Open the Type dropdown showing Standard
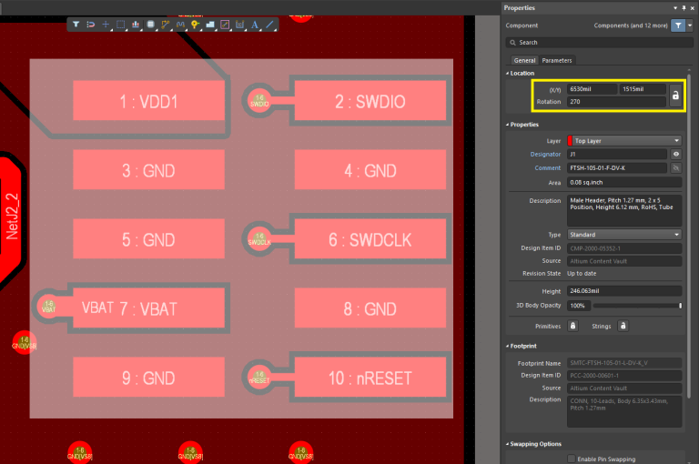 pos(624,235)
